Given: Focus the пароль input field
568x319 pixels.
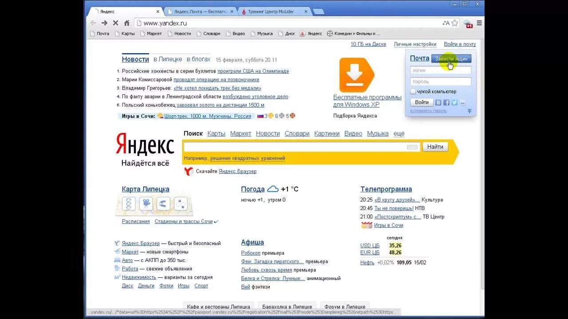Looking at the screenshot, I should 441,82.
